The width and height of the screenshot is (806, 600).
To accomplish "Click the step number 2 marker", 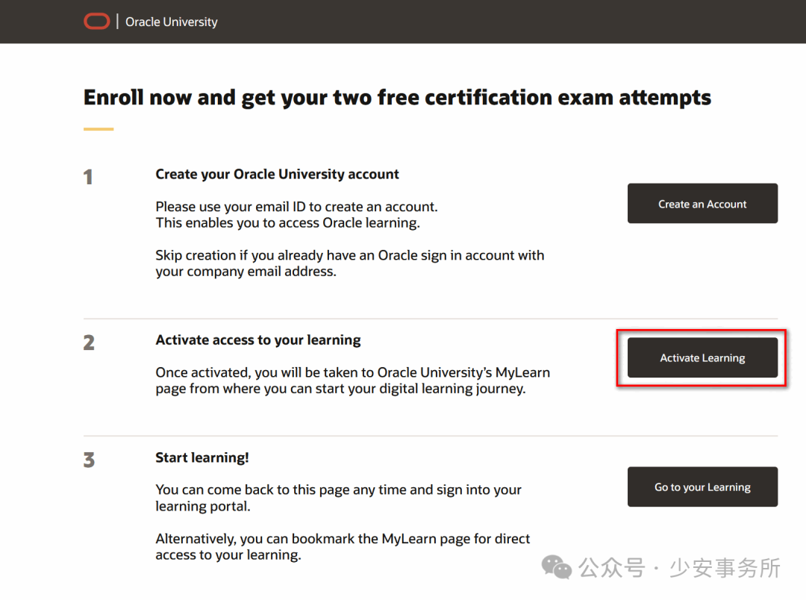I will pyautogui.click(x=89, y=343).
